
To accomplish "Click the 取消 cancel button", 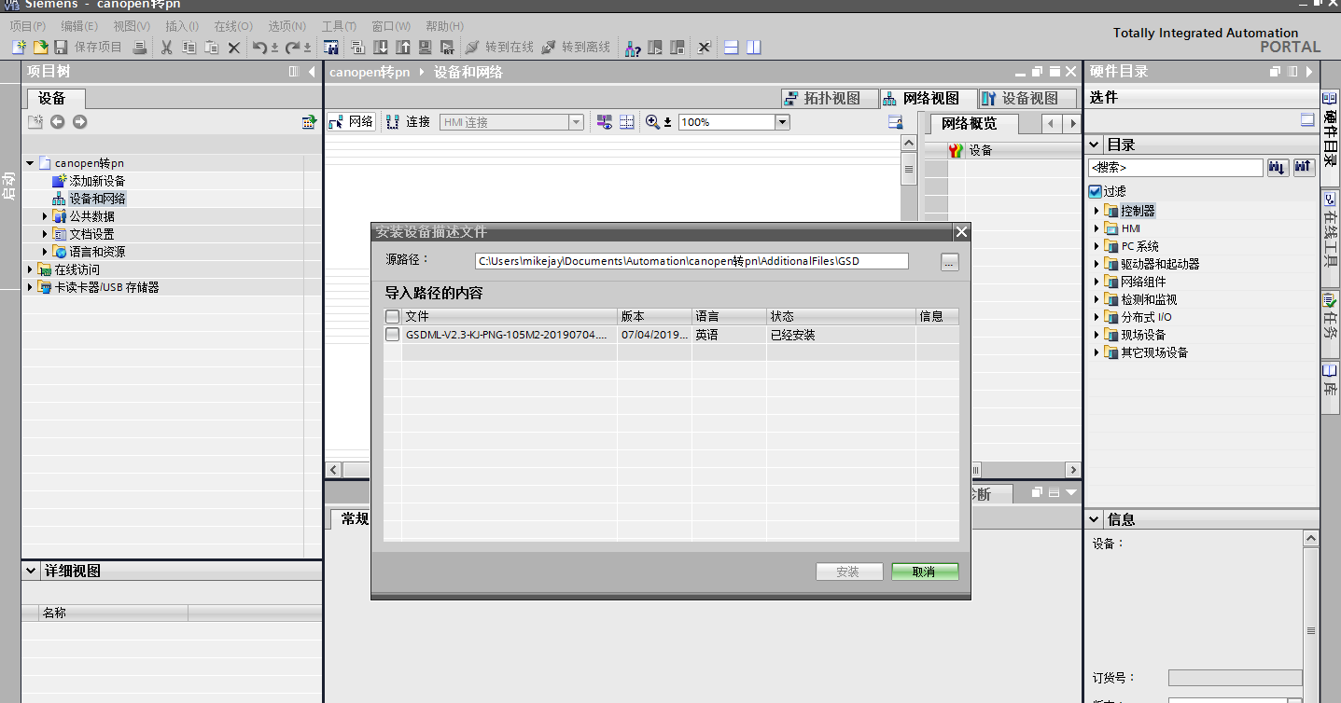I will [925, 572].
